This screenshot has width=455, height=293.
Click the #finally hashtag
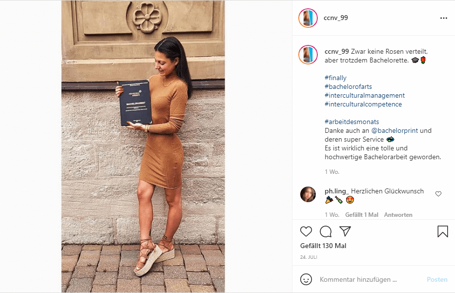pos(335,78)
